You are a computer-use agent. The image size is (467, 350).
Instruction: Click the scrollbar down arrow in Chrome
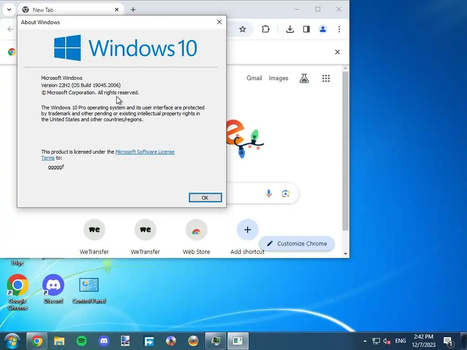point(346,254)
